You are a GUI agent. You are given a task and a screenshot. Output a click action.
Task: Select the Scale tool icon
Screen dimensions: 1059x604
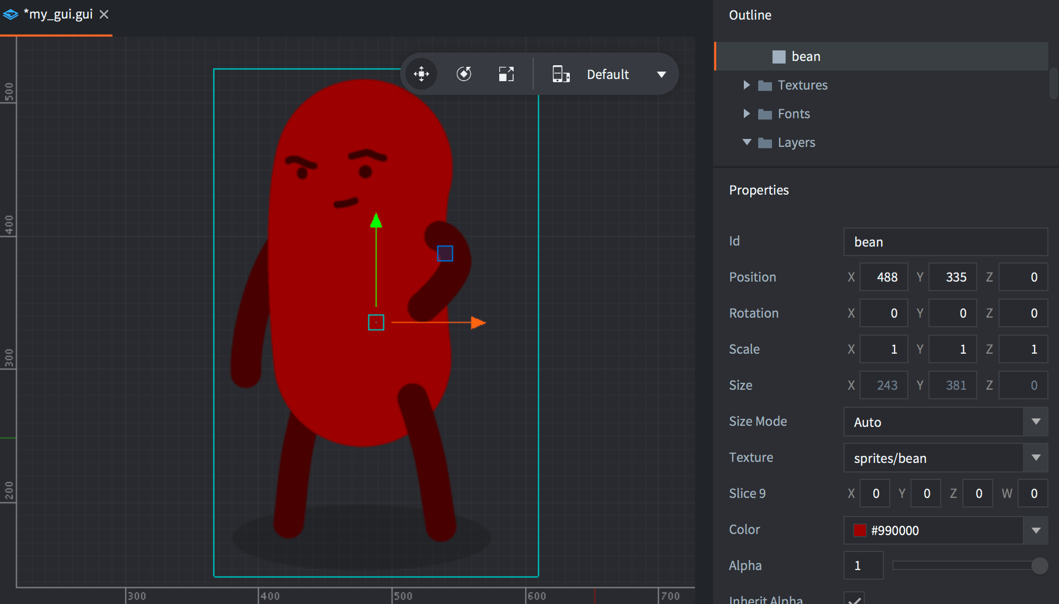click(506, 74)
